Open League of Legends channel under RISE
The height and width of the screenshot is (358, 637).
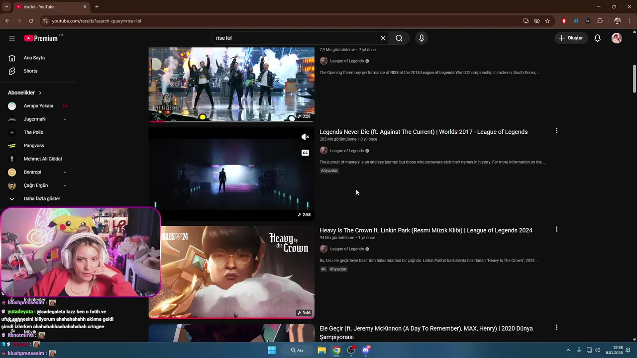[347, 61]
